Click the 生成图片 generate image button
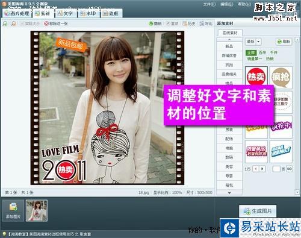This screenshot has height=238, width=301. click(258, 211)
